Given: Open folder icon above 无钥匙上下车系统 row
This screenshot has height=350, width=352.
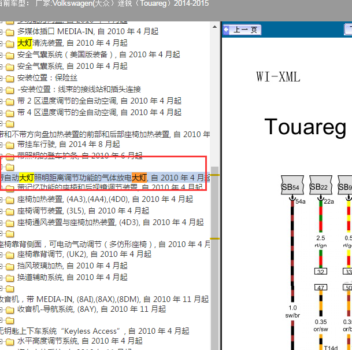Looking at the screenshot, I should pos(10,321).
